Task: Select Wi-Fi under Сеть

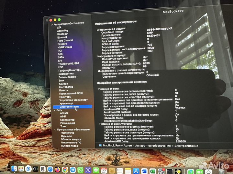Action: (63, 117)
